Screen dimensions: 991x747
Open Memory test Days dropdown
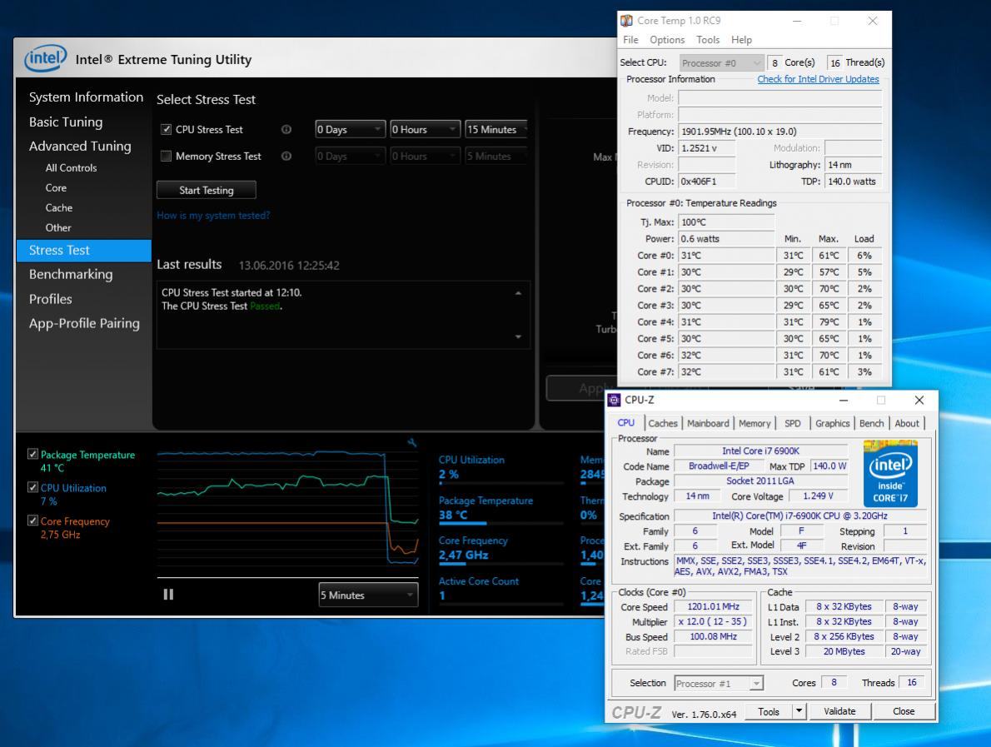(350, 156)
